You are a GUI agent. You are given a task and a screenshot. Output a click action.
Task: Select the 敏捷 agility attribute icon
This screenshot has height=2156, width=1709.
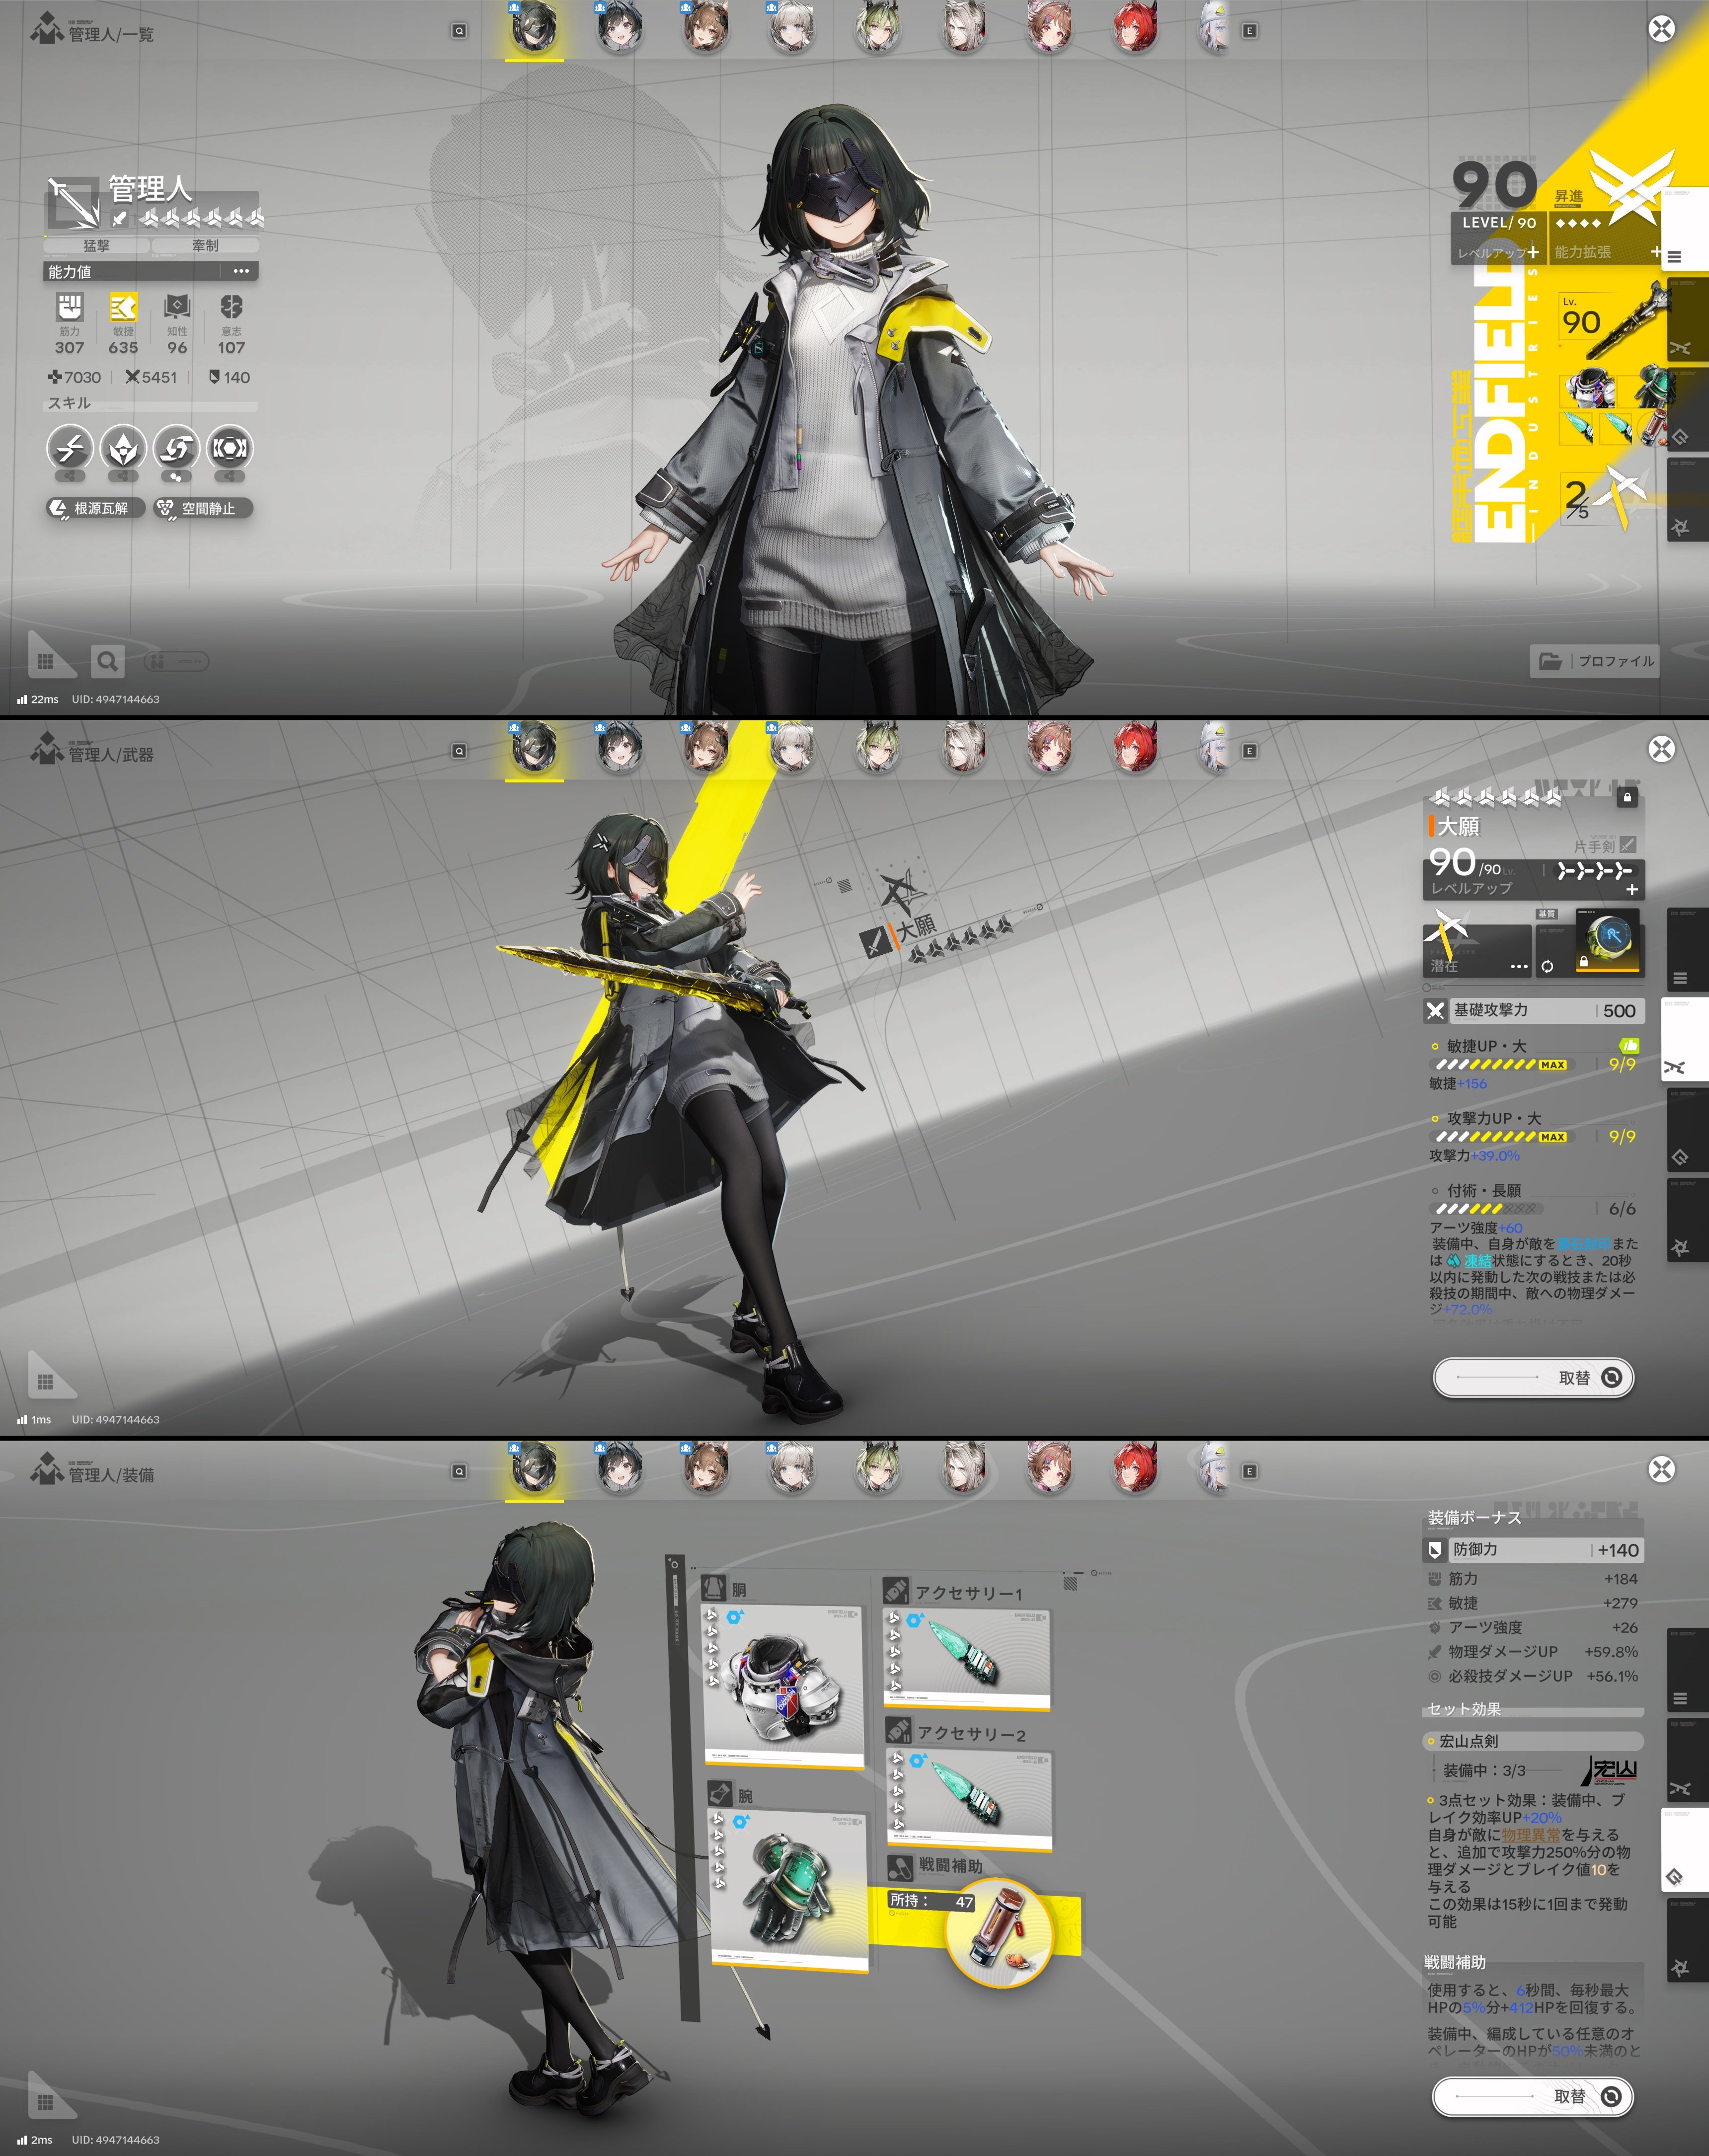[123, 307]
